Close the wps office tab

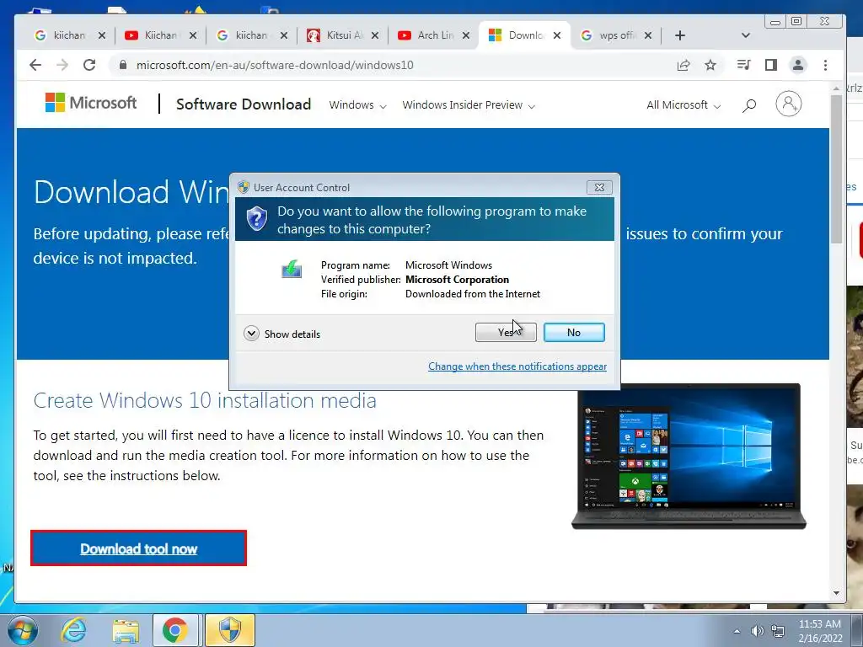click(x=648, y=35)
